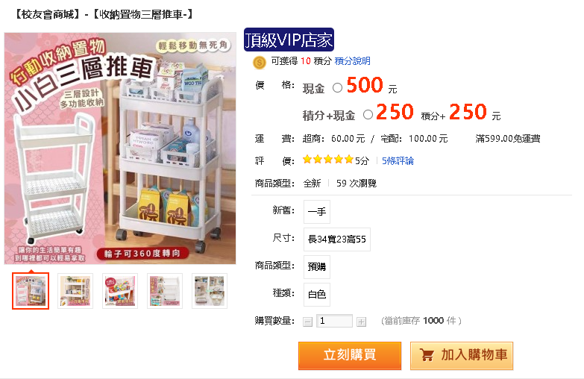Screen dimensions: 584x379
Task: Click the minus quantity stepper icon
Action: 307,322
